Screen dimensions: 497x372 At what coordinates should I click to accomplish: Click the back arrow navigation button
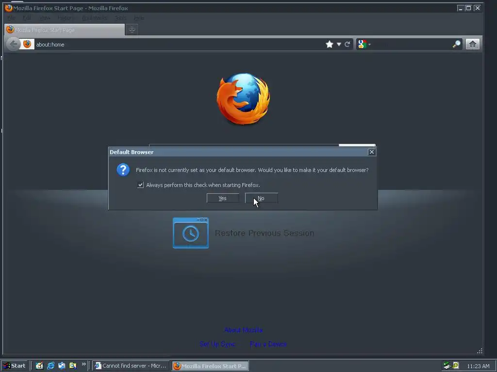13,44
